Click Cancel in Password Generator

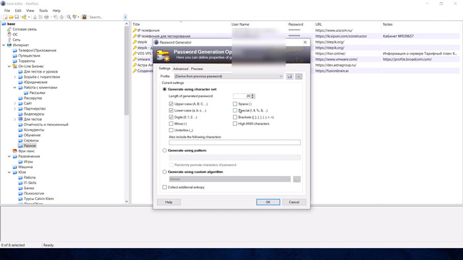coord(294,202)
